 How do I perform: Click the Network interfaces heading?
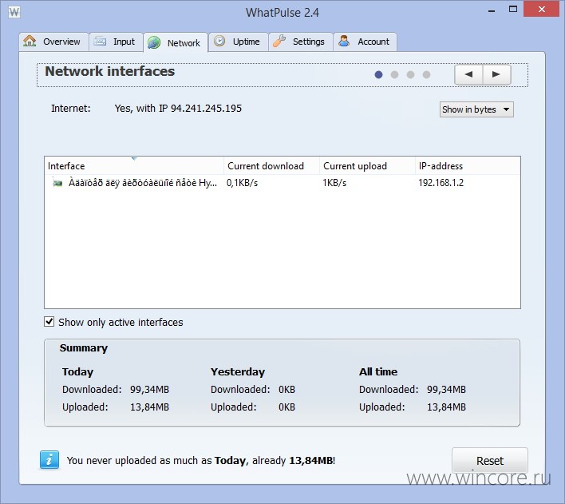(x=109, y=71)
